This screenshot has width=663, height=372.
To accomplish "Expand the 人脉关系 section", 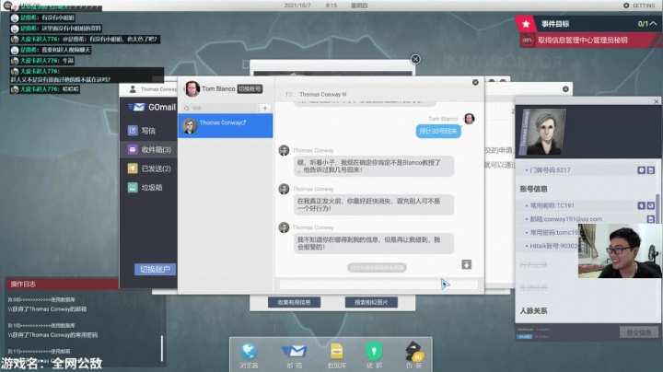I will point(533,310).
